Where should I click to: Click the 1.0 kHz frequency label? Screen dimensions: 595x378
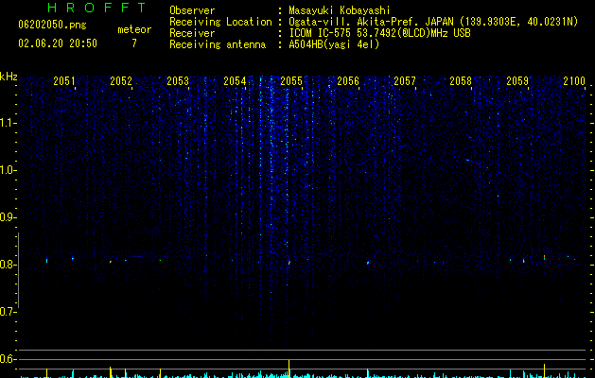click(8, 170)
